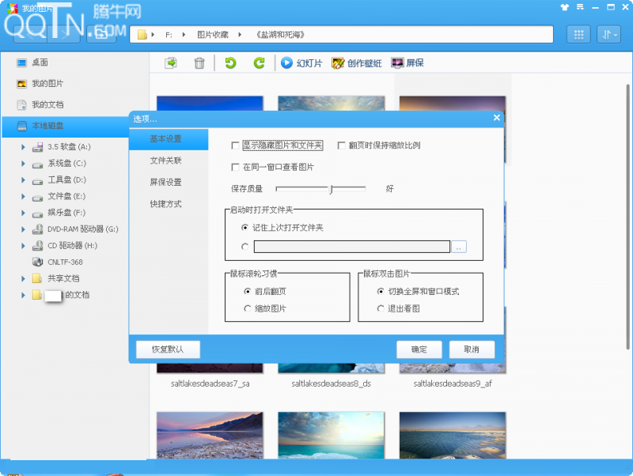Enable 显示隐藏图片和文件夹 checkbox
Screen dimensions: 633x476
pos(235,145)
